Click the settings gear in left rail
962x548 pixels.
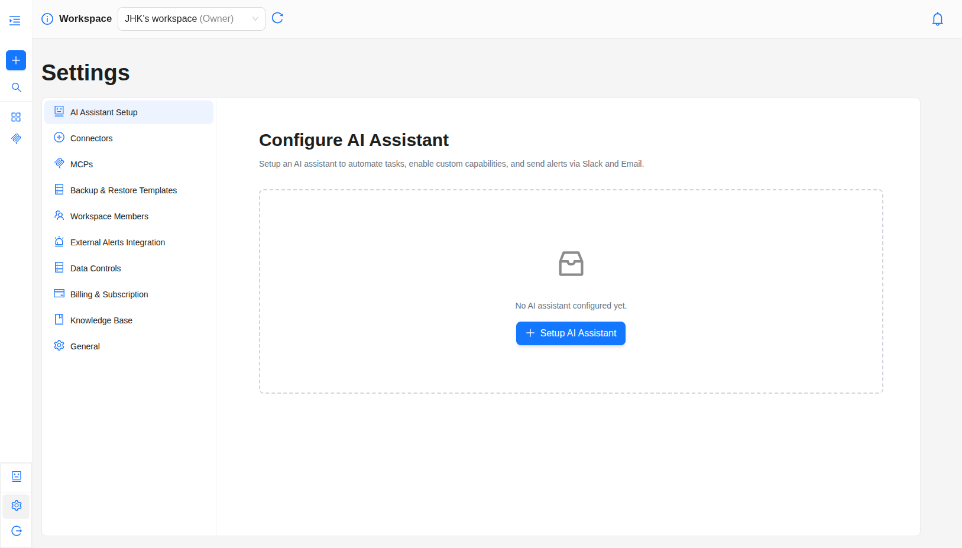[16, 506]
